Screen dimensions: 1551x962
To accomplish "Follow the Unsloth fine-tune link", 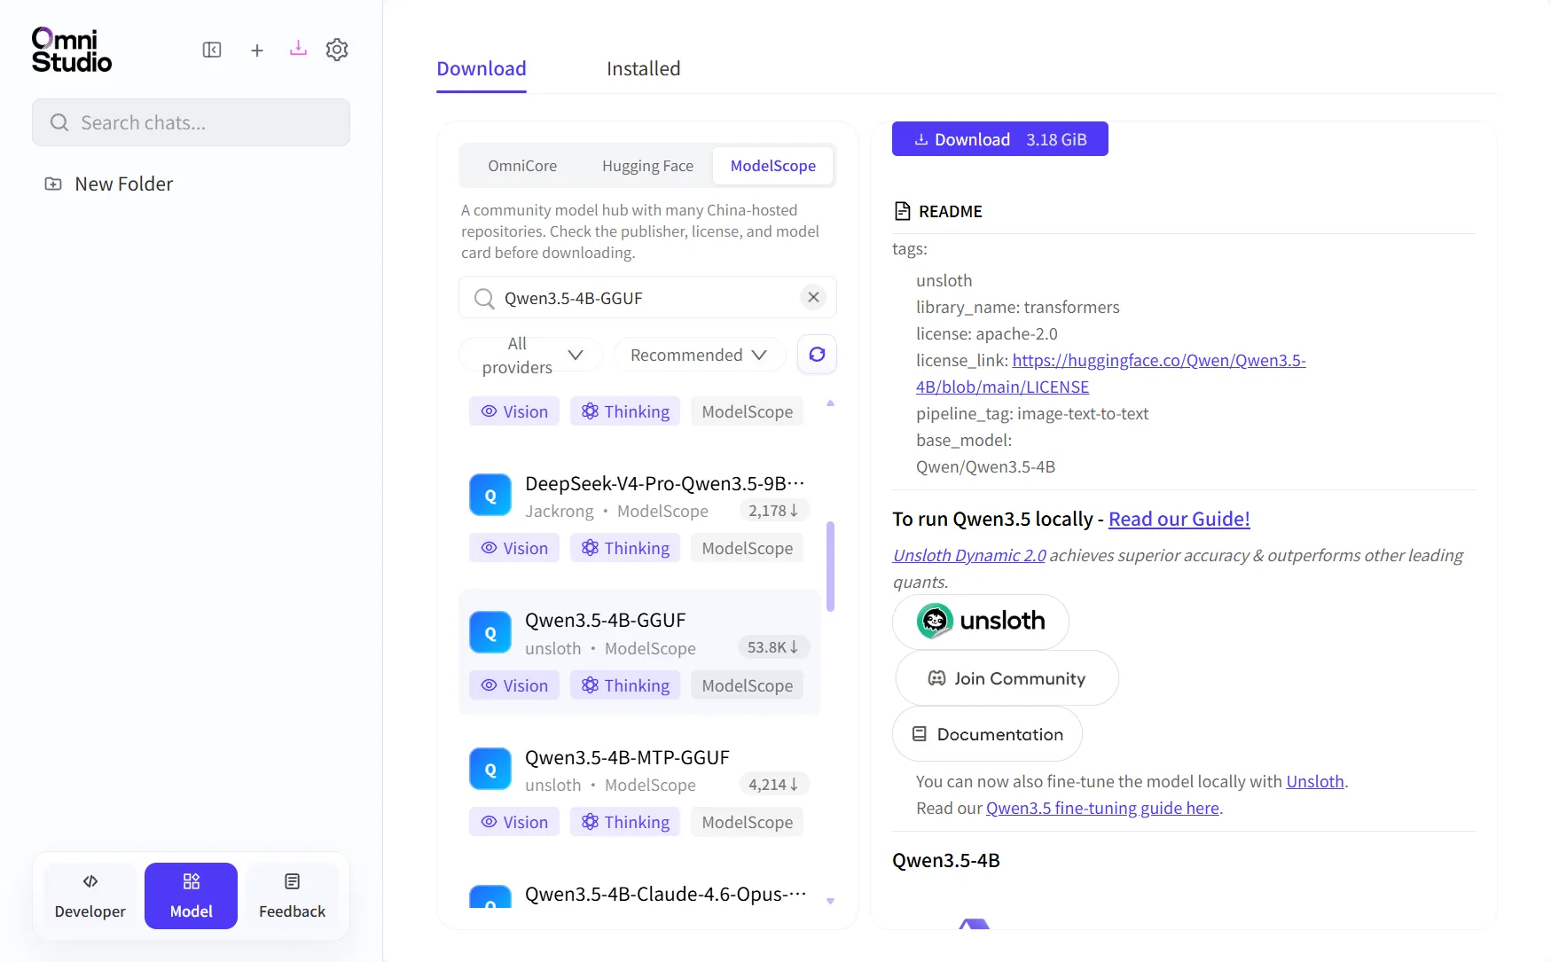I will 1315,781.
